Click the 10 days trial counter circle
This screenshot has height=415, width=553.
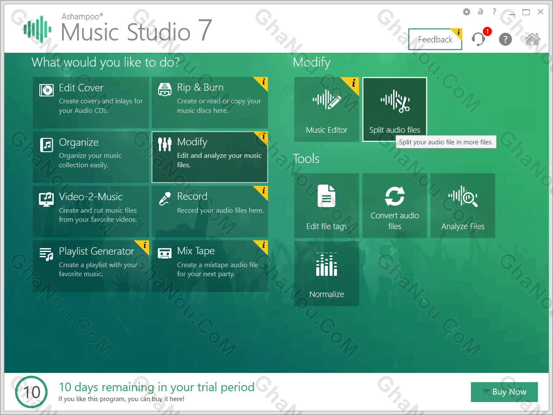(x=31, y=392)
